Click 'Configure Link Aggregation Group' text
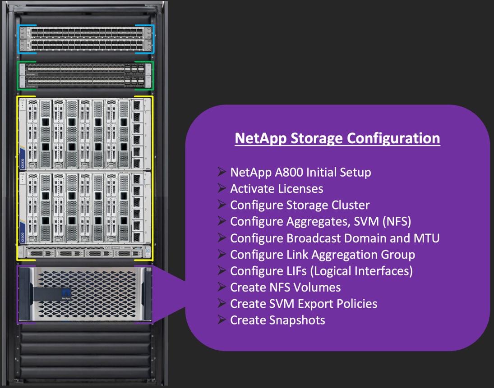The height and width of the screenshot is (388, 494). (323, 255)
